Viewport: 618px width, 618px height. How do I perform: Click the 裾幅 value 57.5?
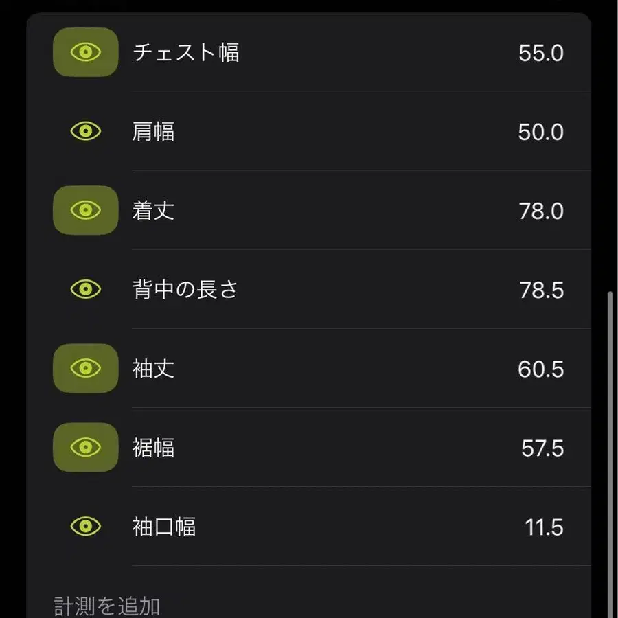[541, 448]
